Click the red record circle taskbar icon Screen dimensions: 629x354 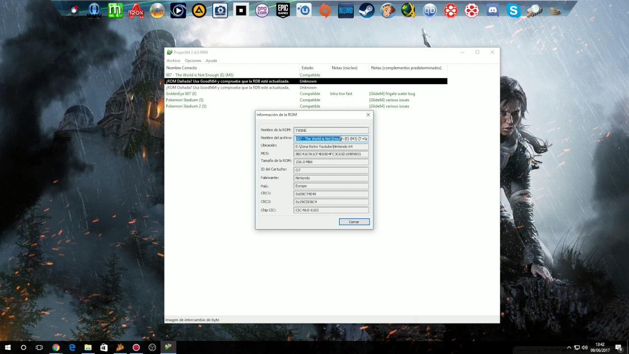point(136,348)
